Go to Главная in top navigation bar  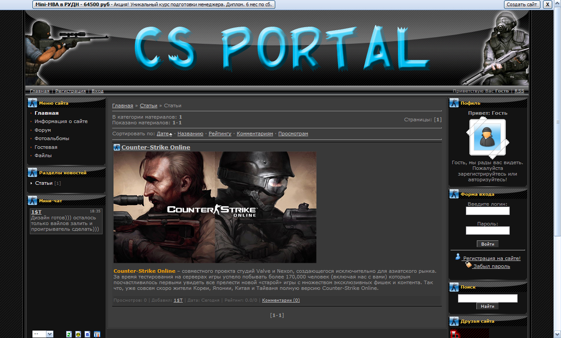(x=39, y=91)
